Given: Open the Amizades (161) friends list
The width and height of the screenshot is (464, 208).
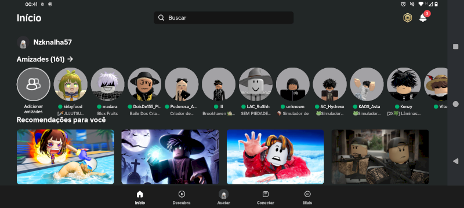Looking at the screenshot, I should click(x=45, y=59).
